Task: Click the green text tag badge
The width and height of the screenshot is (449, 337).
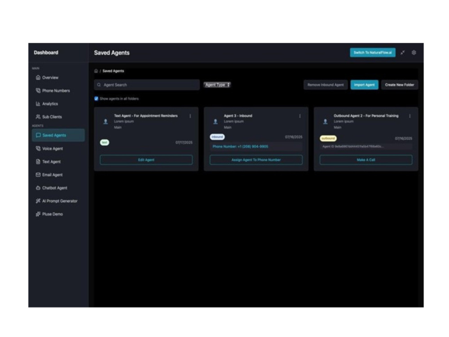Action: point(105,142)
